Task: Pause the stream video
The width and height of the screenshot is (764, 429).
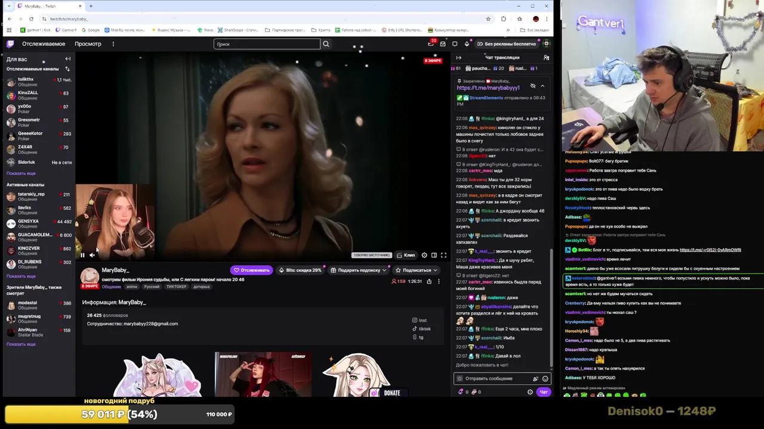Action: pos(82,255)
